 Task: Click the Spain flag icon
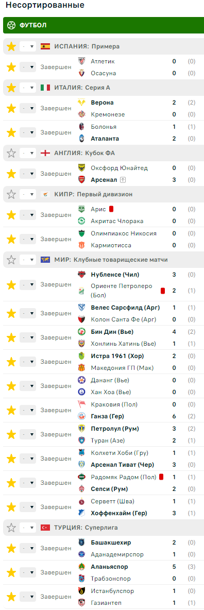(x=45, y=46)
